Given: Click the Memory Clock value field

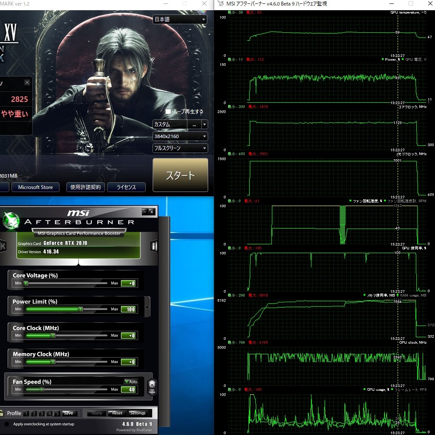Looking at the screenshot, I should point(128,362).
